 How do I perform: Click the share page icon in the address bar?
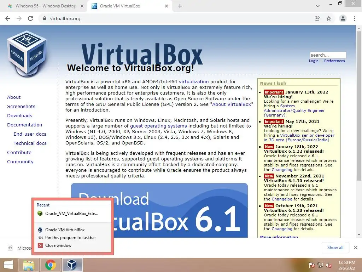(317, 18)
